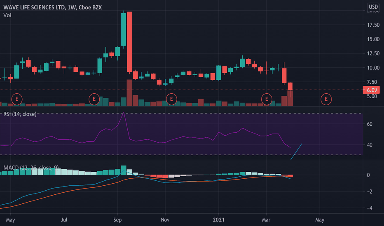Click the MACD 0 scale label

(x=368, y=175)
